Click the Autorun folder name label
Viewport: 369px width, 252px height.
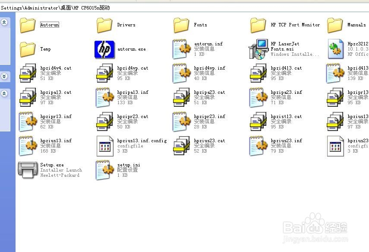click(50, 25)
